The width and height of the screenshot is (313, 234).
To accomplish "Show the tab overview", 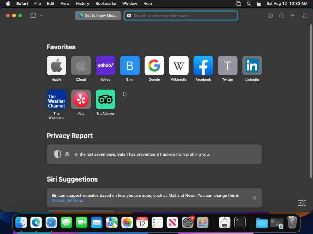I will [x=304, y=16].
